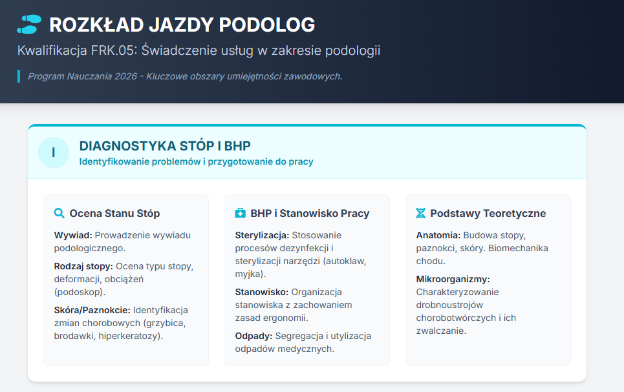Click the footprints logo icon in header
The width and height of the screenshot is (624, 392).
(x=29, y=25)
